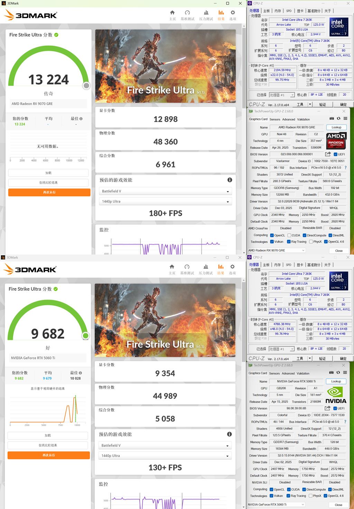This screenshot has width=354, height=509.
Task: Switch to 内存 tab in CPU-Z showing 2194.59 MHz
Action: [278, 11]
